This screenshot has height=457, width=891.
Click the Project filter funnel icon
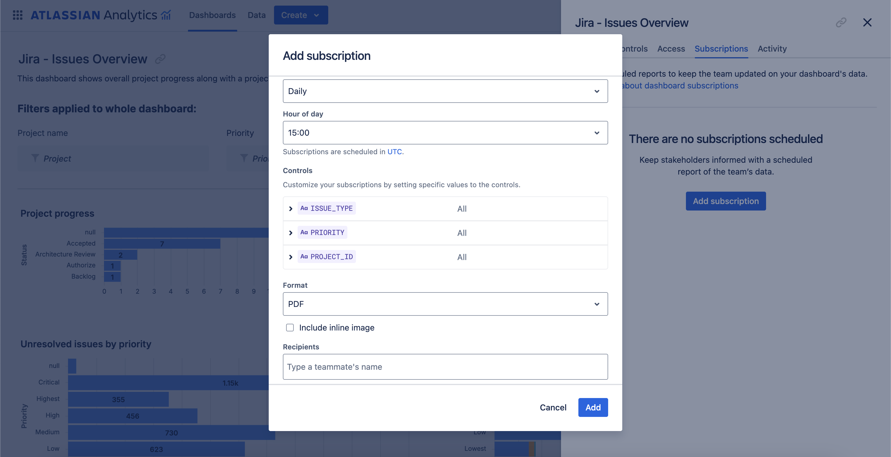(x=35, y=158)
